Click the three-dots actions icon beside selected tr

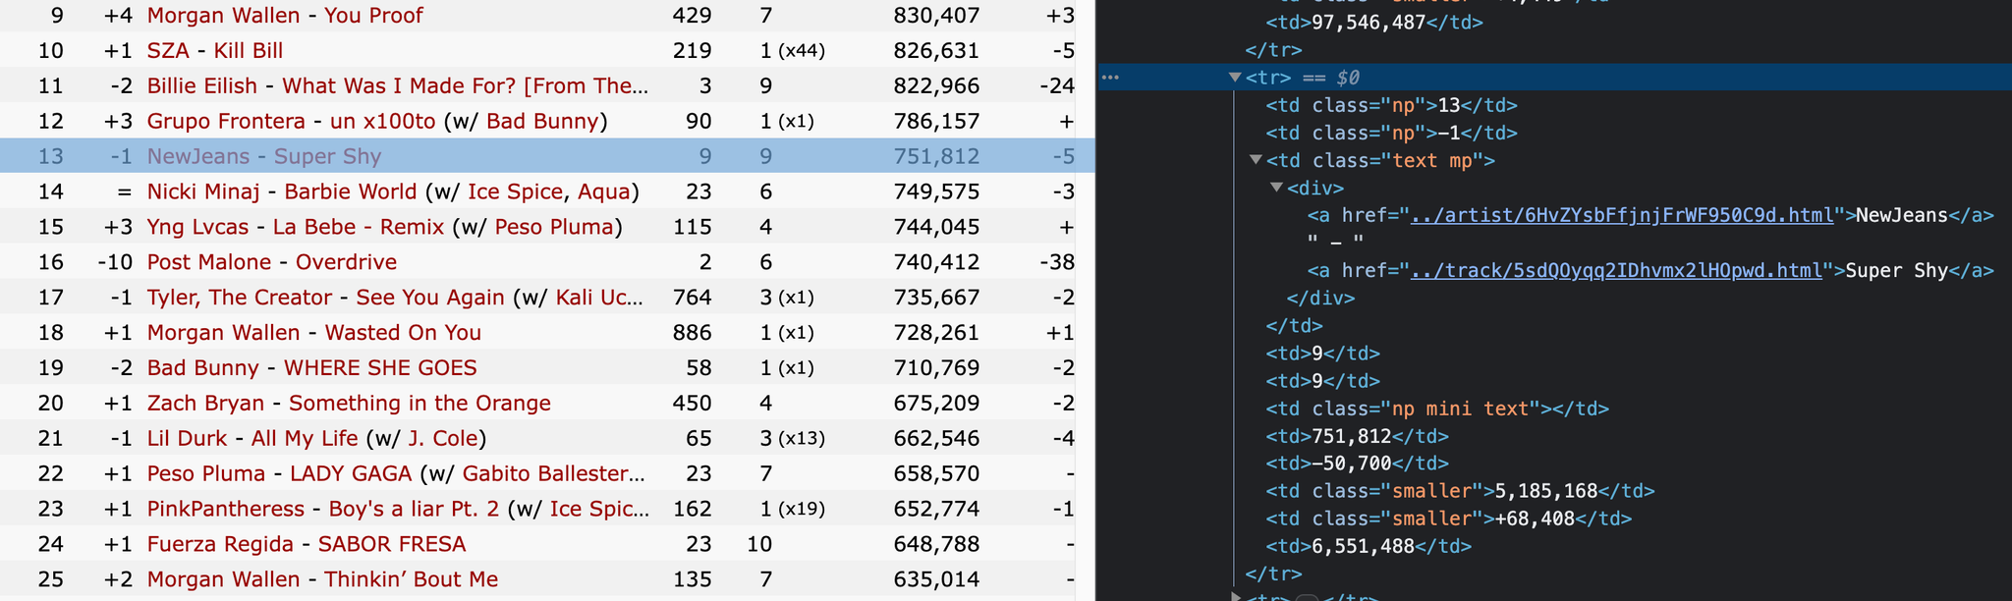point(1110,78)
